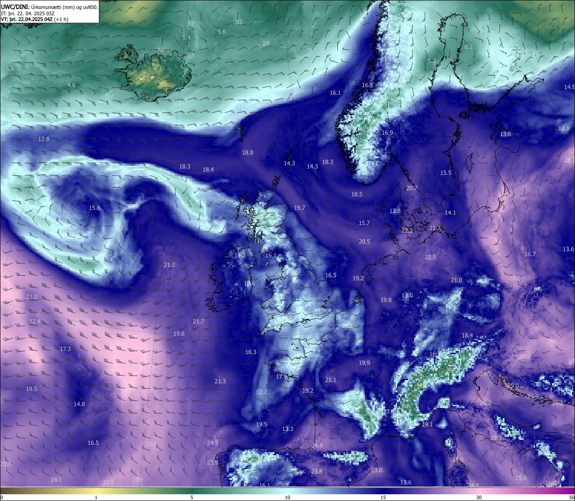Click the 12.0 value on the map
The height and width of the screenshot is (501, 575).
pos(407,296)
